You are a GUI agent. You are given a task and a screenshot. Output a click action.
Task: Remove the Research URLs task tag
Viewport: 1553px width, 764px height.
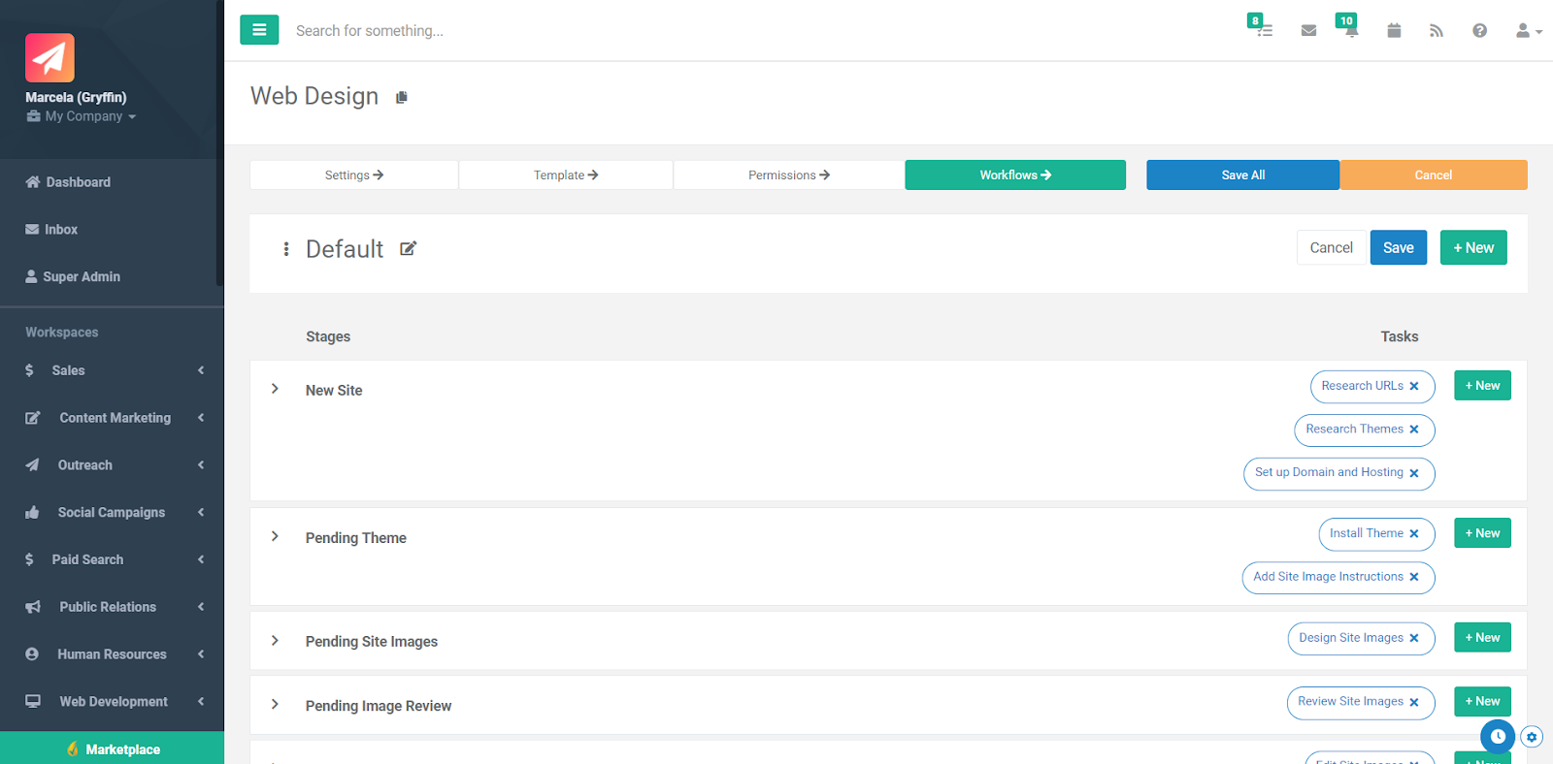point(1414,386)
